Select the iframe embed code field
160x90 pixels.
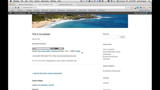[x=54, y=56]
